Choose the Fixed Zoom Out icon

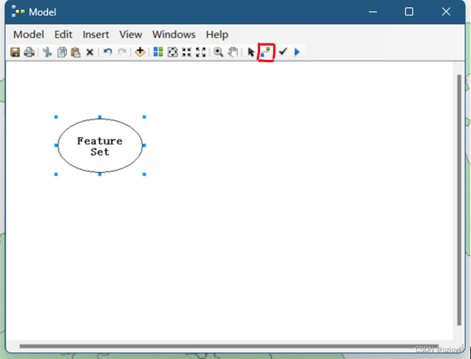coord(200,52)
